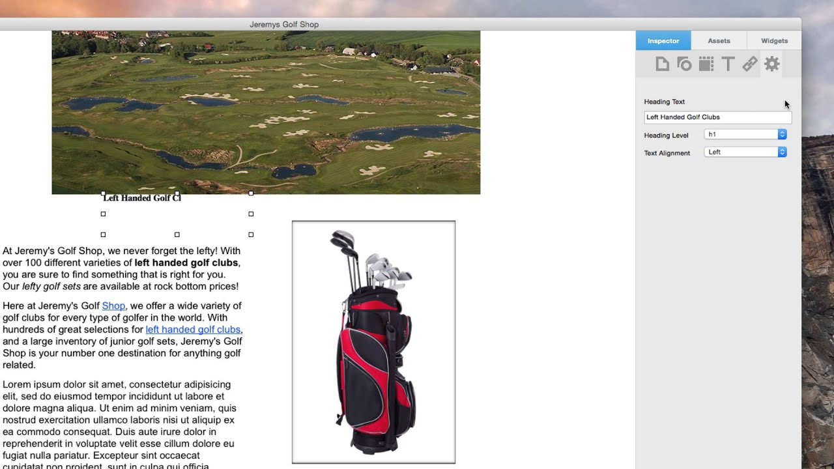Click the bottom-right resize handle of heading box
The image size is (834, 469).
point(251,234)
